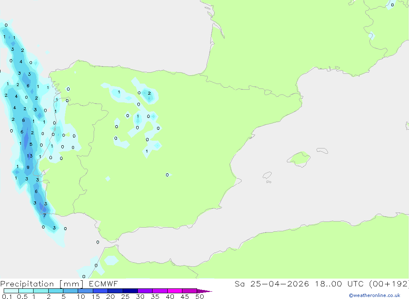Click the 5–10 mm legend color box
The width and height of the screenshot is (409, 299).
pyautogui.click(x=71, y=291)
